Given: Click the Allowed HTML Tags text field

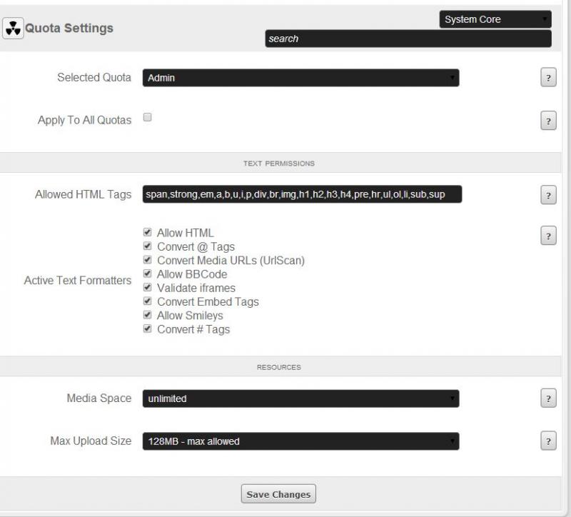Looking at the screenshot, I should (302, 194).
